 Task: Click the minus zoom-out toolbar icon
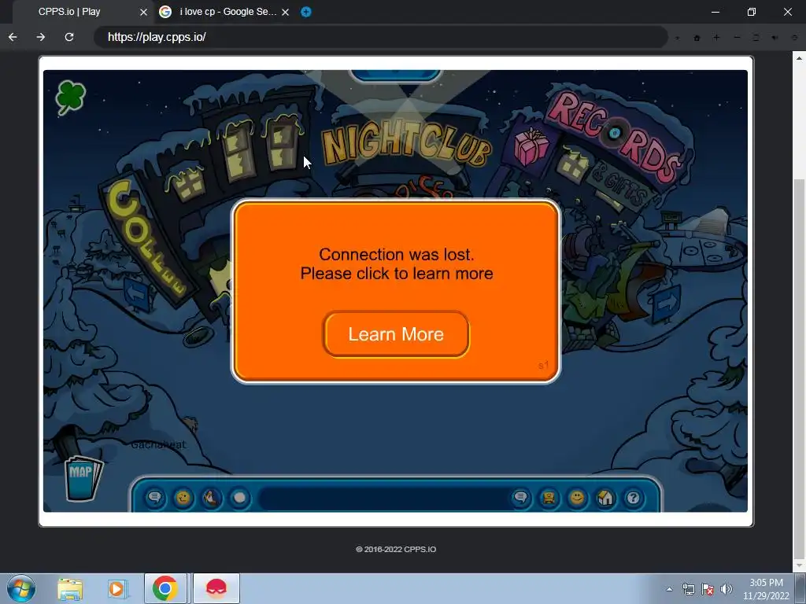(737, 38)
